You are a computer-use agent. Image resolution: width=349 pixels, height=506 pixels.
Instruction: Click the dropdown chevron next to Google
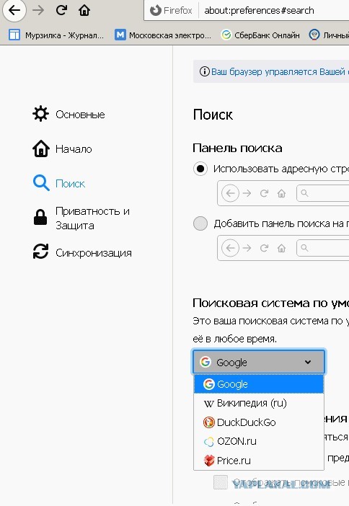308,362
